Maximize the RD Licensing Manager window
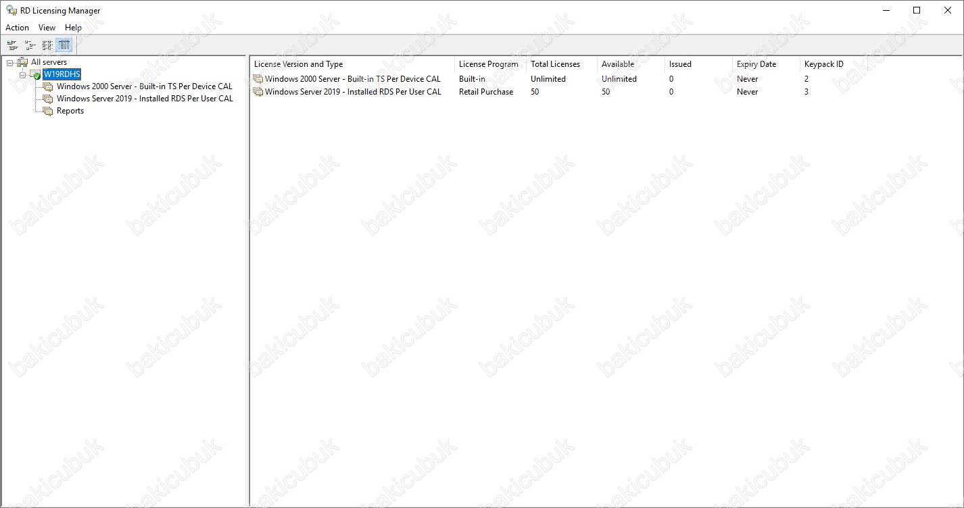This screenshot has width=964, height=508. [917, 10]
